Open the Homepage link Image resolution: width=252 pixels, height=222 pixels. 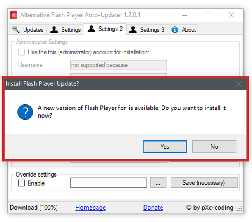90,208
